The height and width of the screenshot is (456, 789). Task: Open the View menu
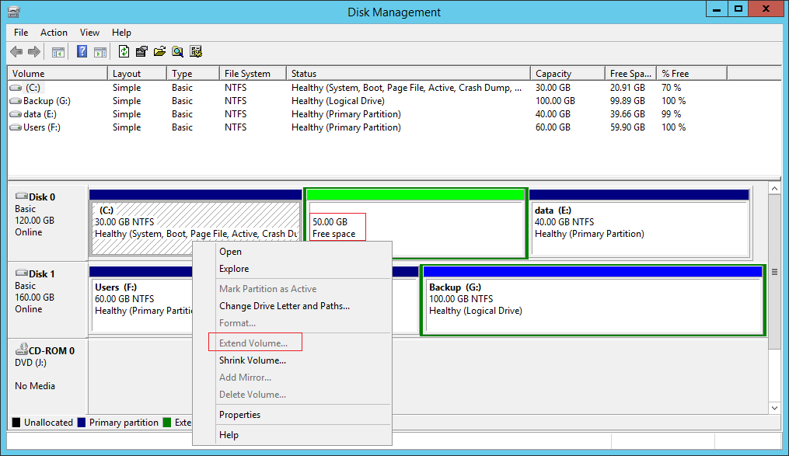pos(89,33)
